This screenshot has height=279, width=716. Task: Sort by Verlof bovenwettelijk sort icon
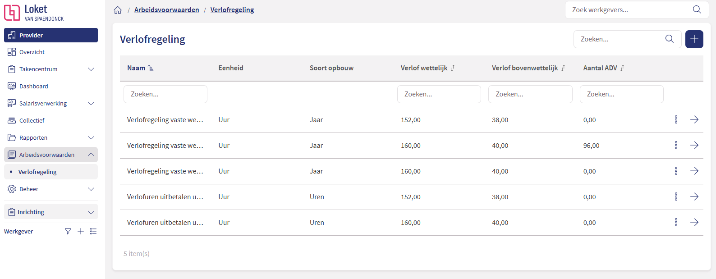[x=563, y=68]
